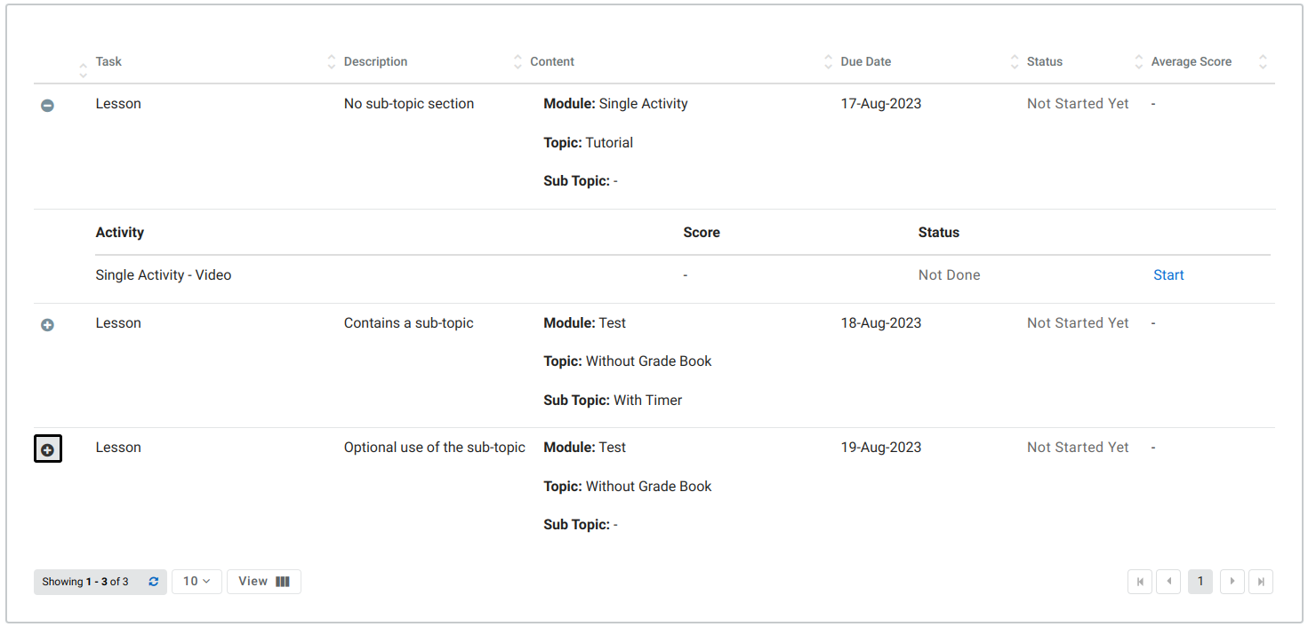Click the sort icon beside Due Date
Screen dimensions: 1308x627
[x=828, y=61]
